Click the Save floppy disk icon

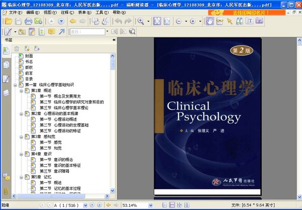point(18,21)
